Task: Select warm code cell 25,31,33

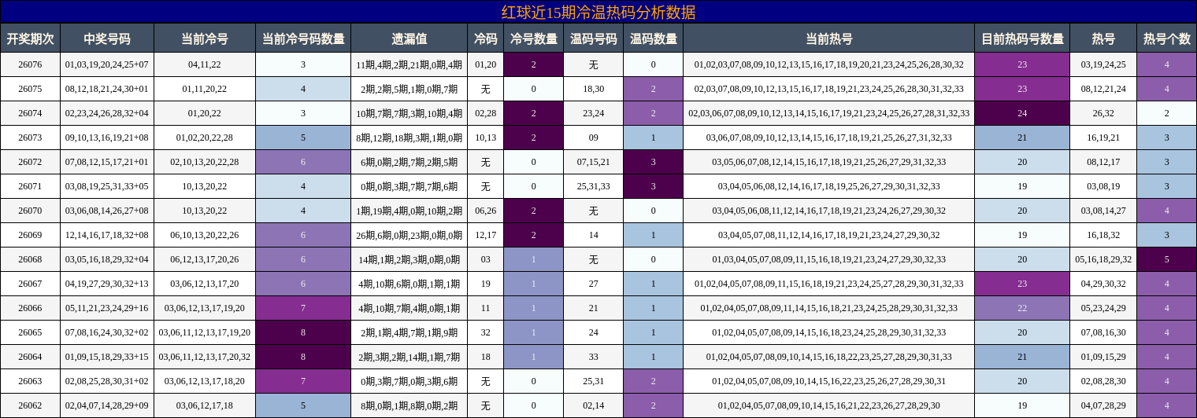Action: tap(594, 186)
